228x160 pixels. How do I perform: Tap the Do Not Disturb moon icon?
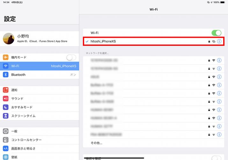[x=5, y=107]
